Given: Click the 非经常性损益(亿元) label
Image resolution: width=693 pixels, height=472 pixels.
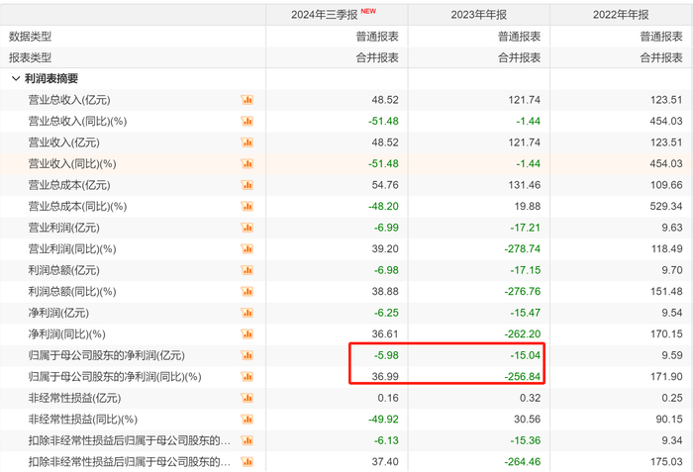Looking at the screenshot, I should (x=74, y=398).
